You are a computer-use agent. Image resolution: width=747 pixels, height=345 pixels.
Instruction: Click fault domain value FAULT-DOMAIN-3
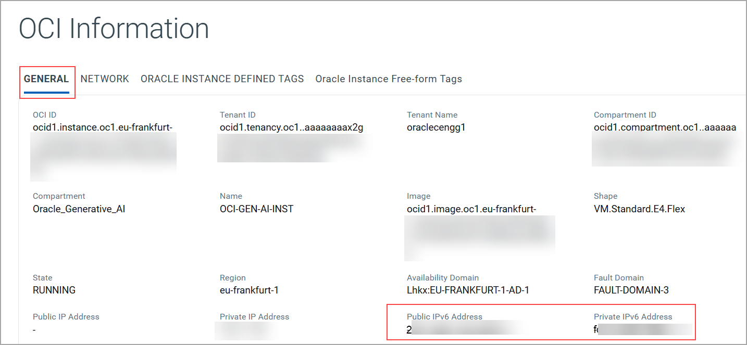[x=631, y=290]
